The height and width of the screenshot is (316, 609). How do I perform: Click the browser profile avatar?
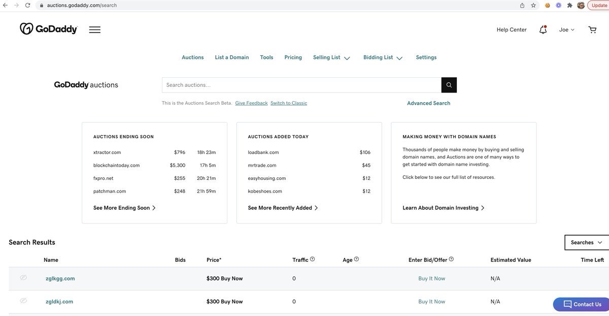point(581,5)
